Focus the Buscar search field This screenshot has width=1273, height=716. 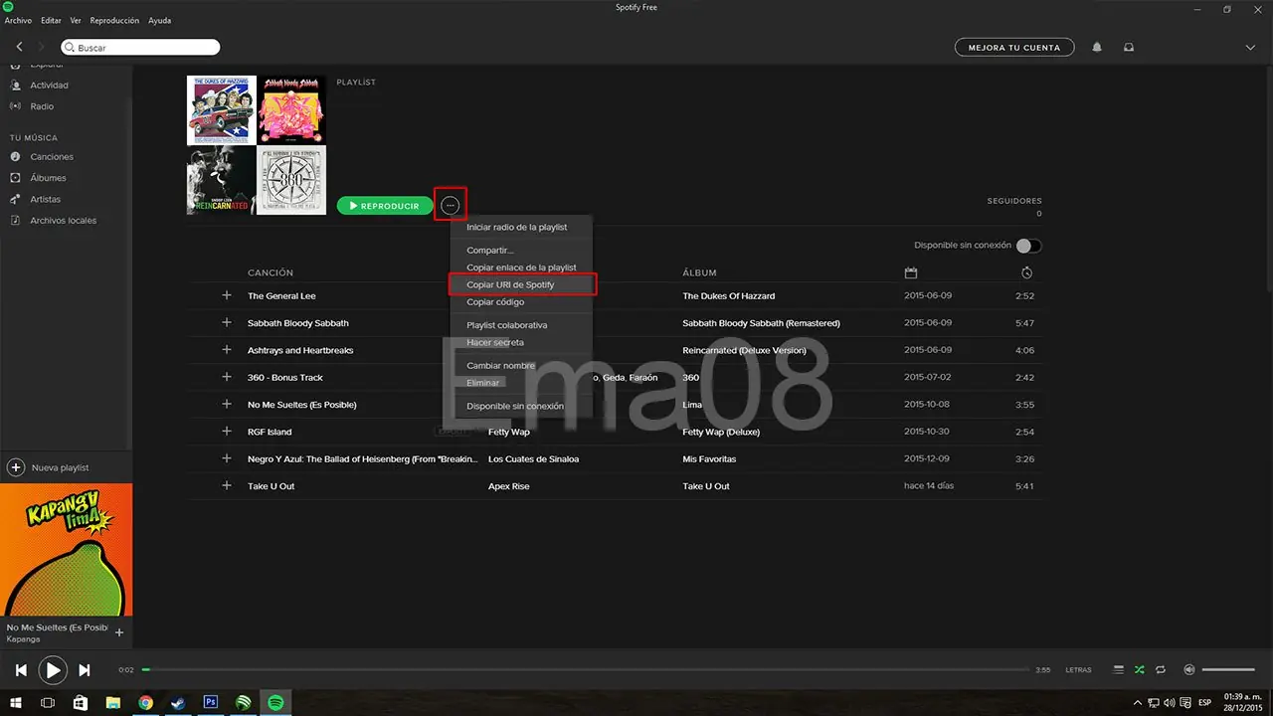[x=140, y=47]
